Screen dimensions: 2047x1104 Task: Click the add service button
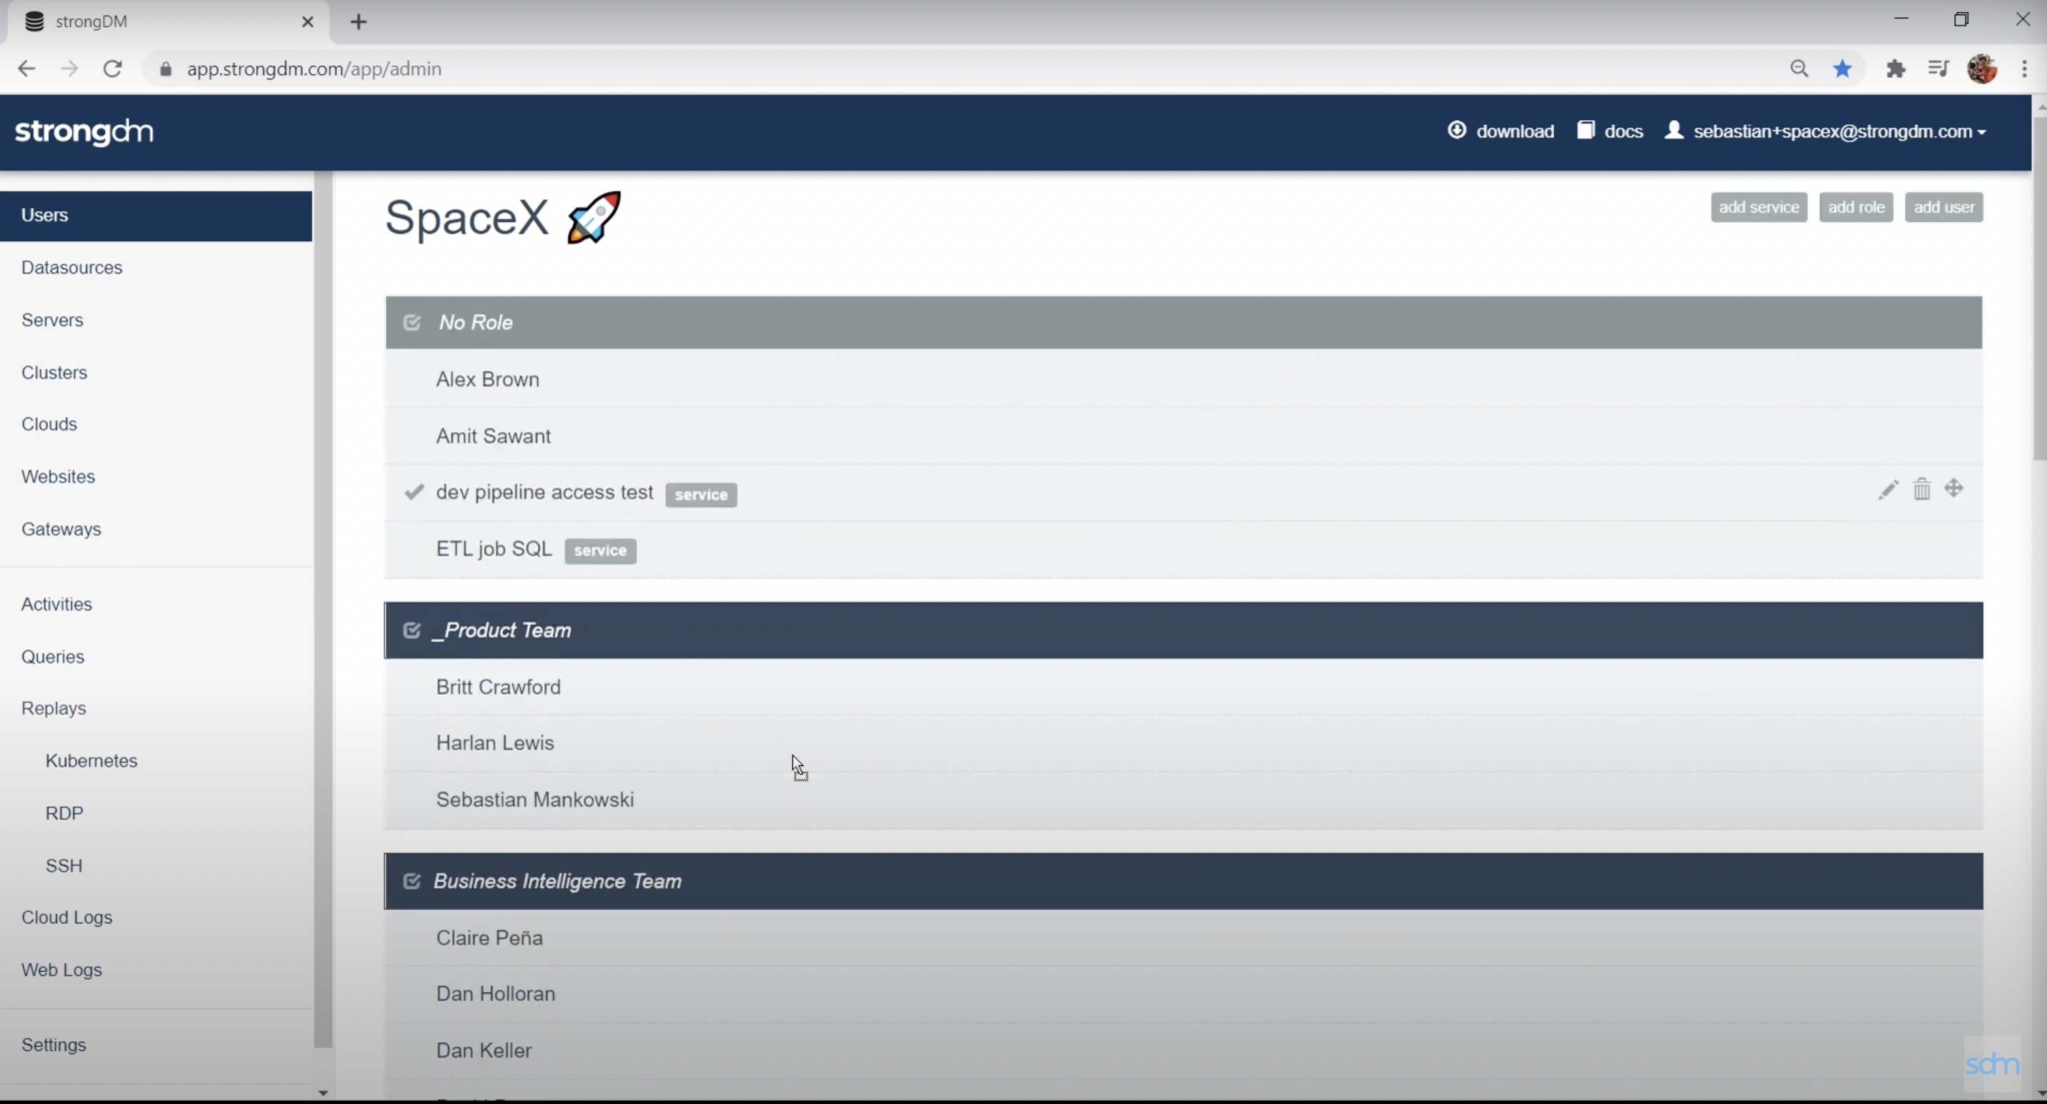click(1758, 207)
